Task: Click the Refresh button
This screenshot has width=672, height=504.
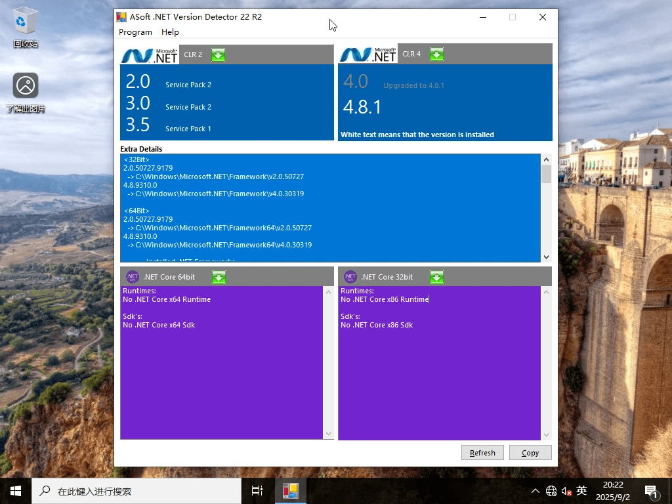Action: [x=482, y=452]
